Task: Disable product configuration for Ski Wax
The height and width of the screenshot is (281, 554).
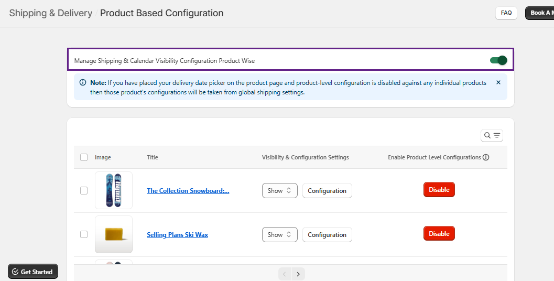Action: [439, 234]
